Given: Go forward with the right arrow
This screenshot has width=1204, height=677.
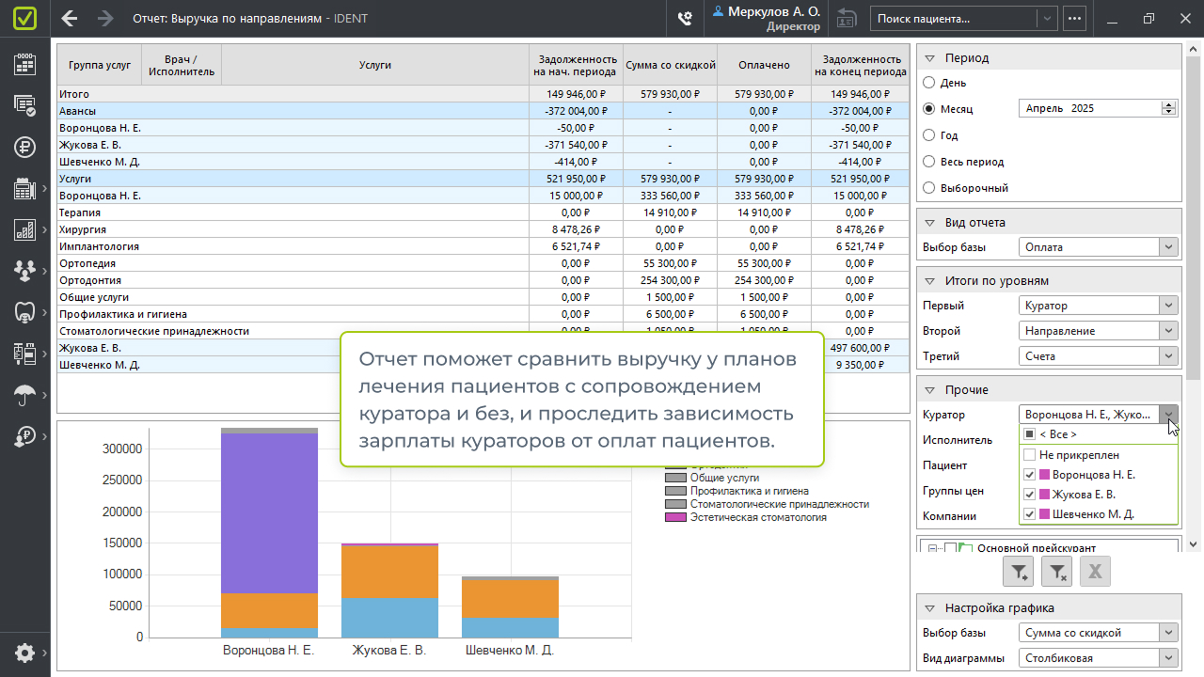Looking at the screenshot, I should [x=105, y=18].
